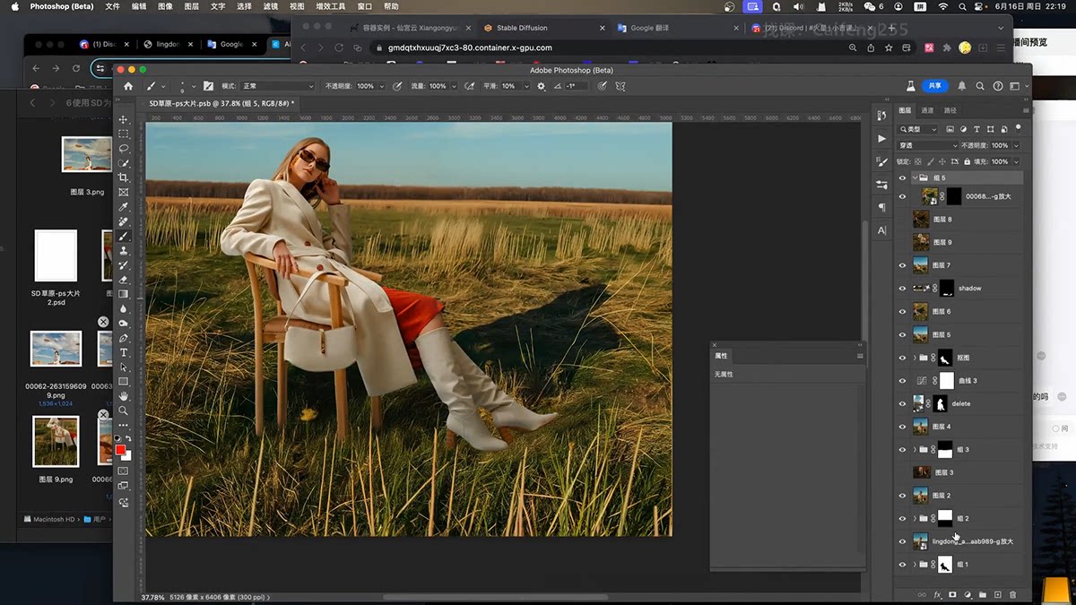The image size is (1076, 605).
Task: Switch to the 通道 panel tab
Action: click(x=927, y=110)
